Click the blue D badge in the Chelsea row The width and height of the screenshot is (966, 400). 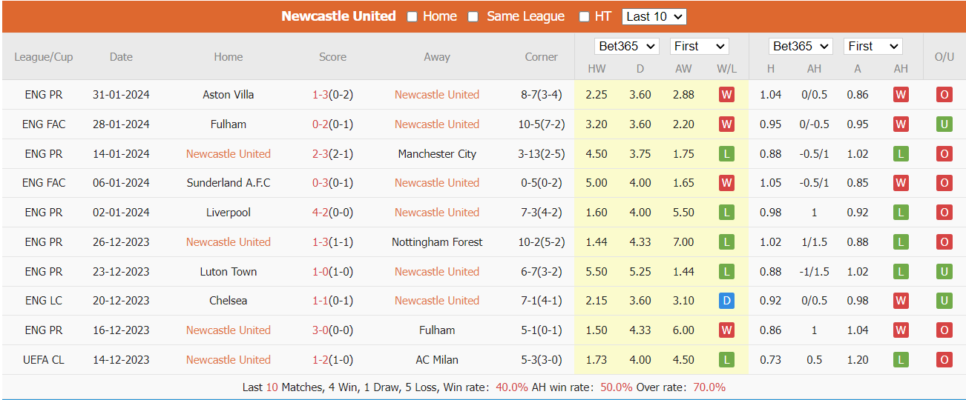click(x=726, y=301)
